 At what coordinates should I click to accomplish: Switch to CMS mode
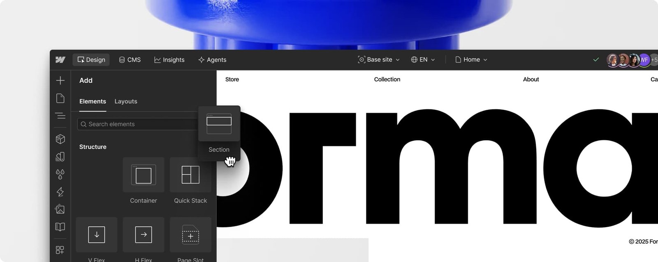[130, 60]
